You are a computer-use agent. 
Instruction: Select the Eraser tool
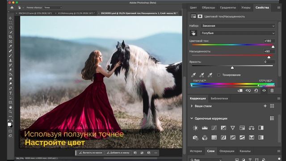pyautogui.click(x=10, y=70)
